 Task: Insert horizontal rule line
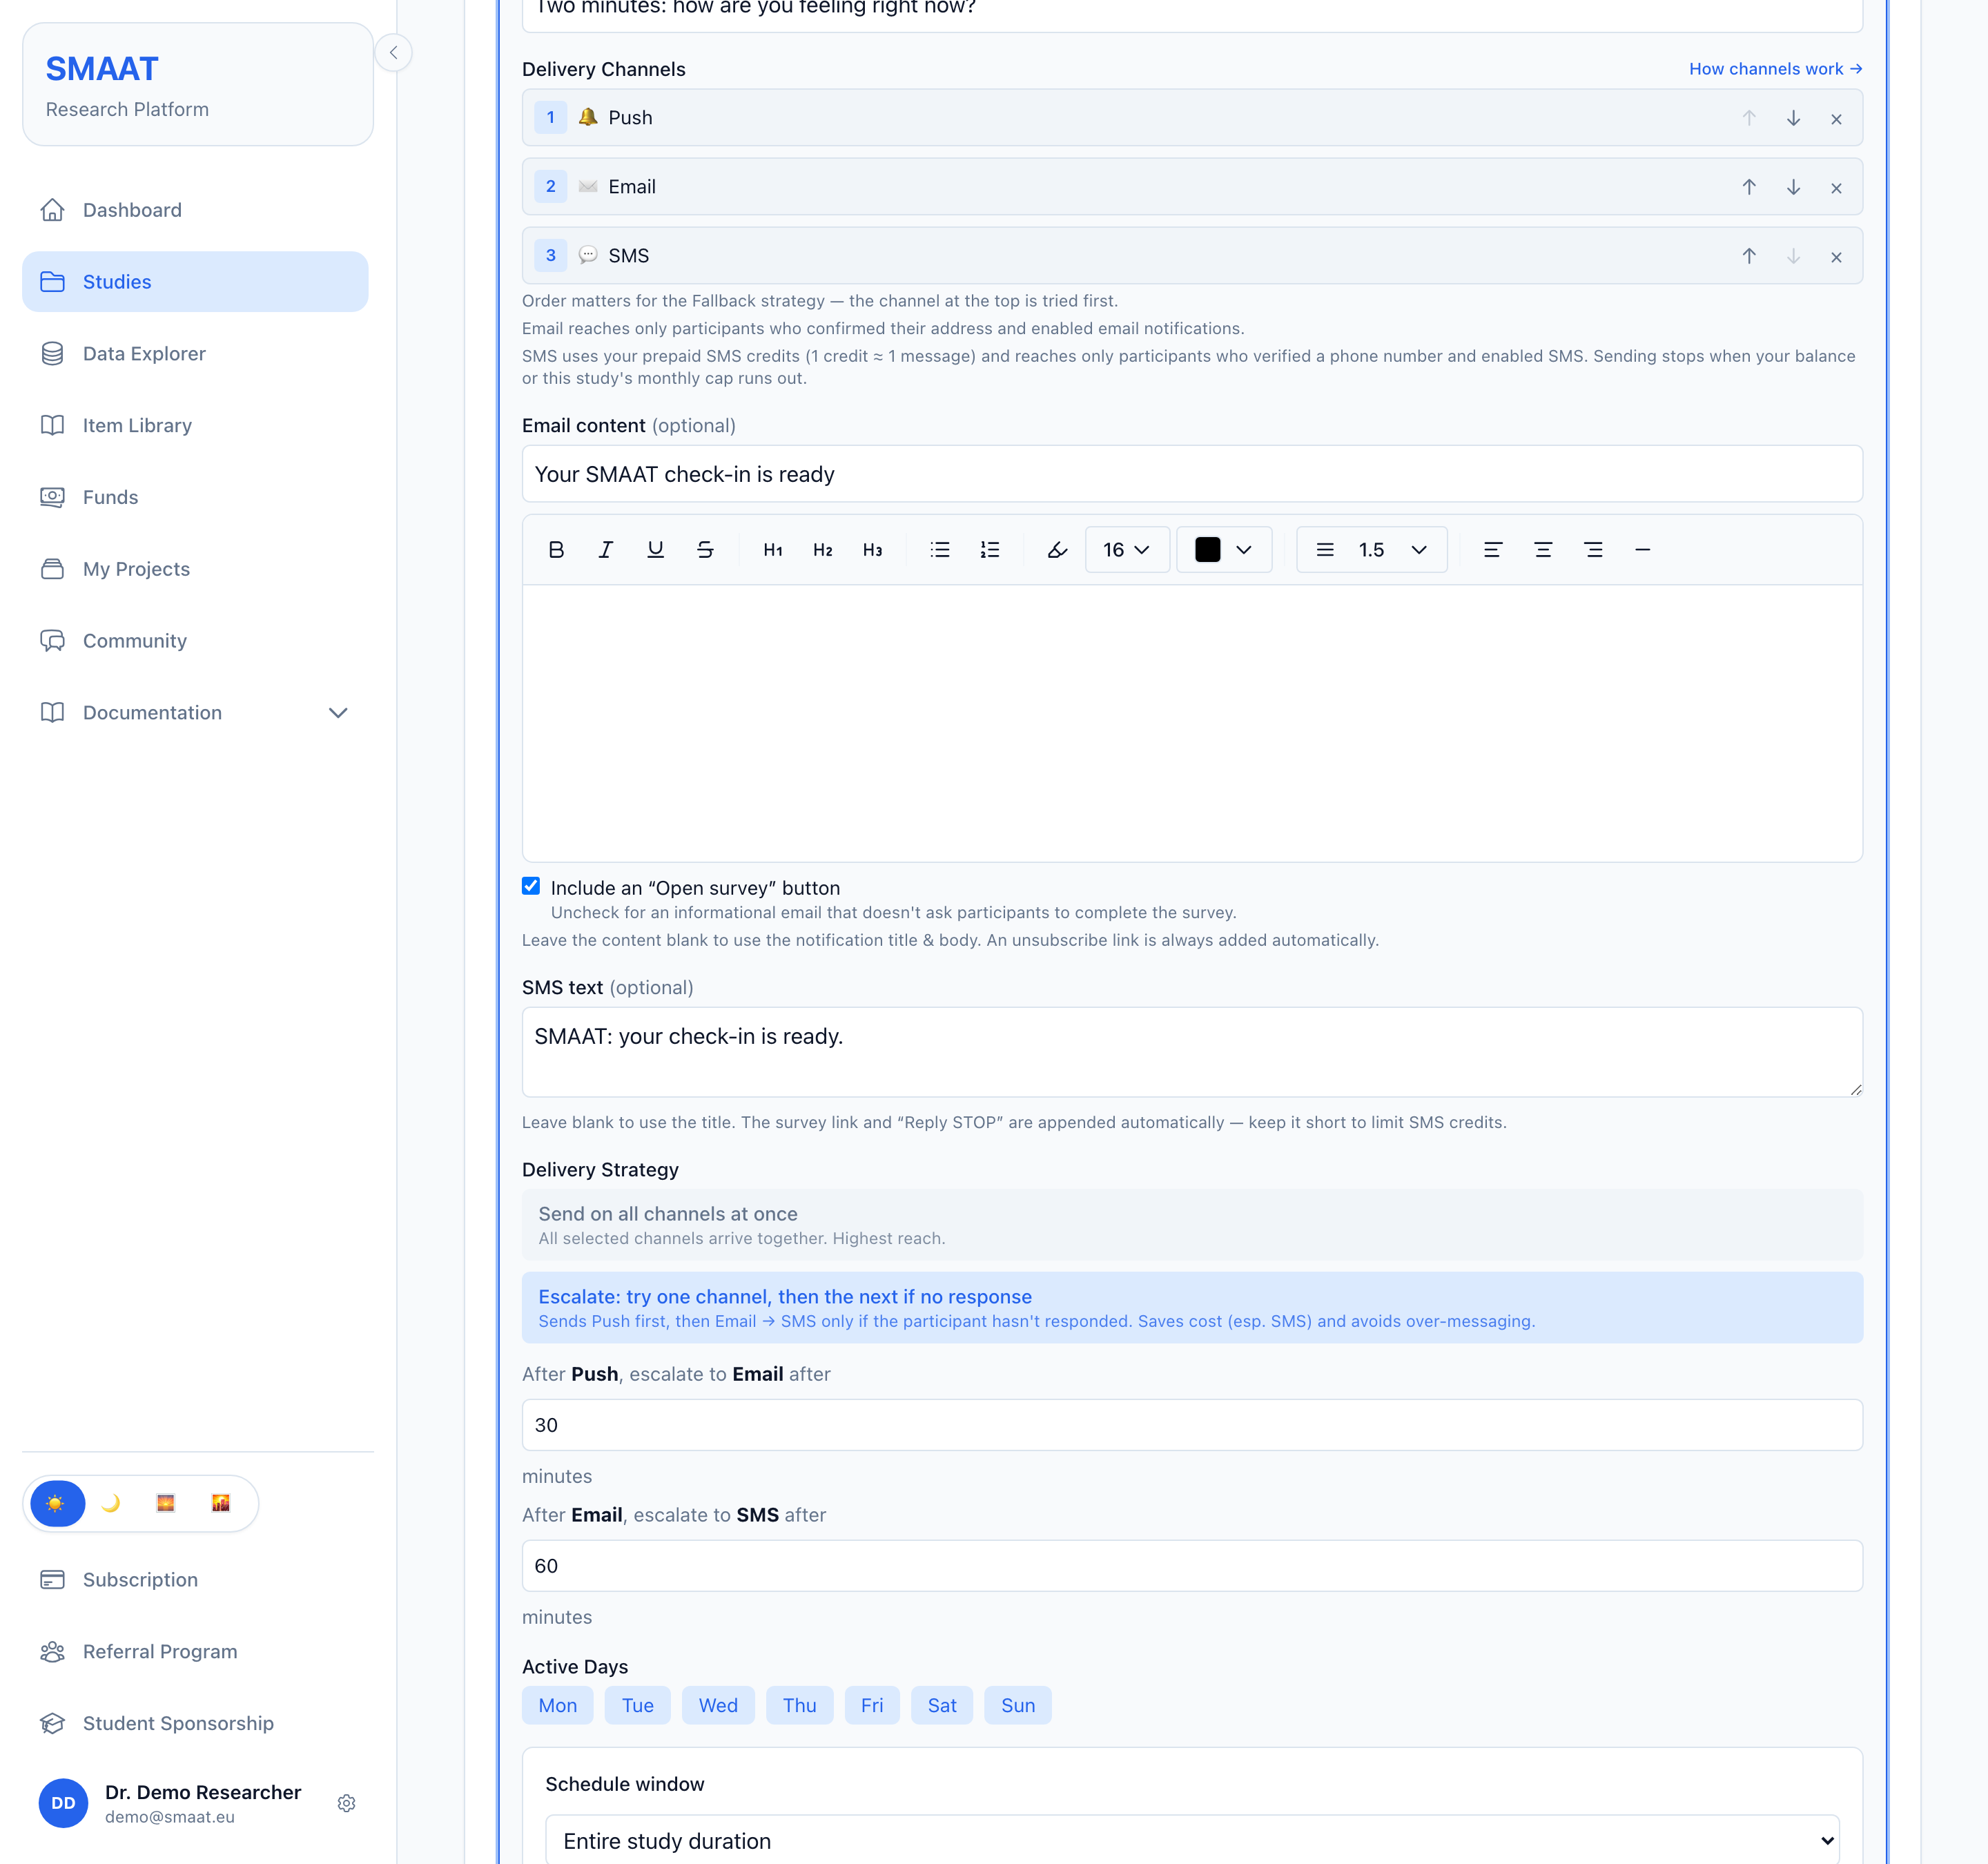tap(1642, 550)
